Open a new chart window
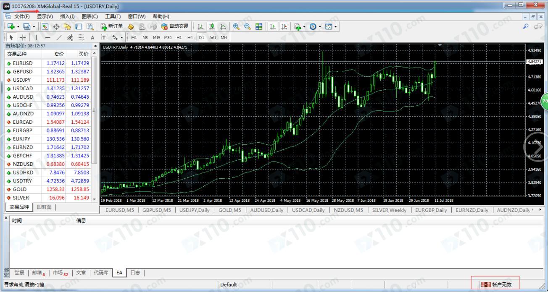The height and width of the screenshot is (292, 548). [11, 26]
